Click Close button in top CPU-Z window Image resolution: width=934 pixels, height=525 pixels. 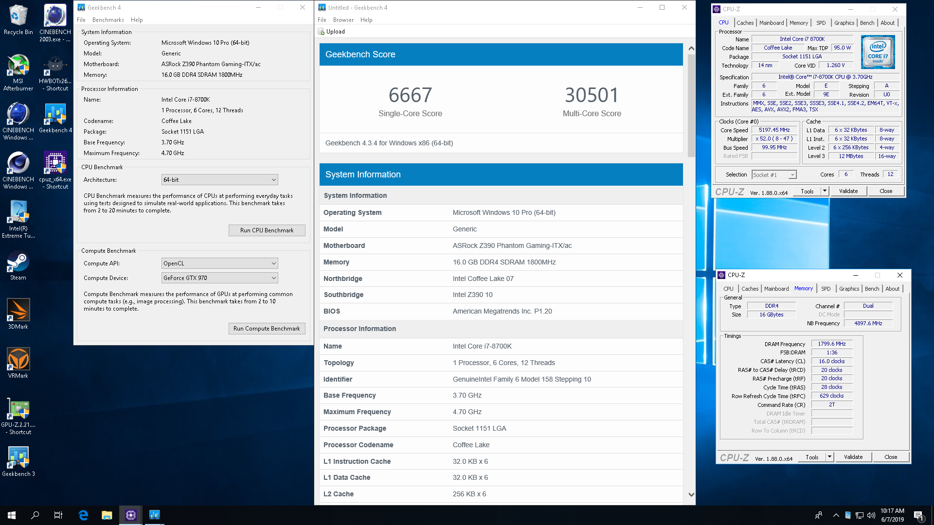(x=886, y=191)
